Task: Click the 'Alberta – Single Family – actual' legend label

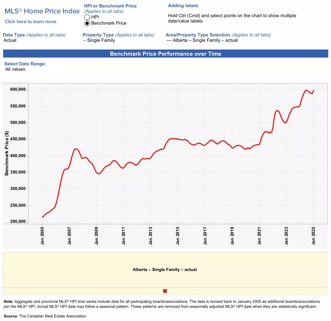Action: click(165, 270)
